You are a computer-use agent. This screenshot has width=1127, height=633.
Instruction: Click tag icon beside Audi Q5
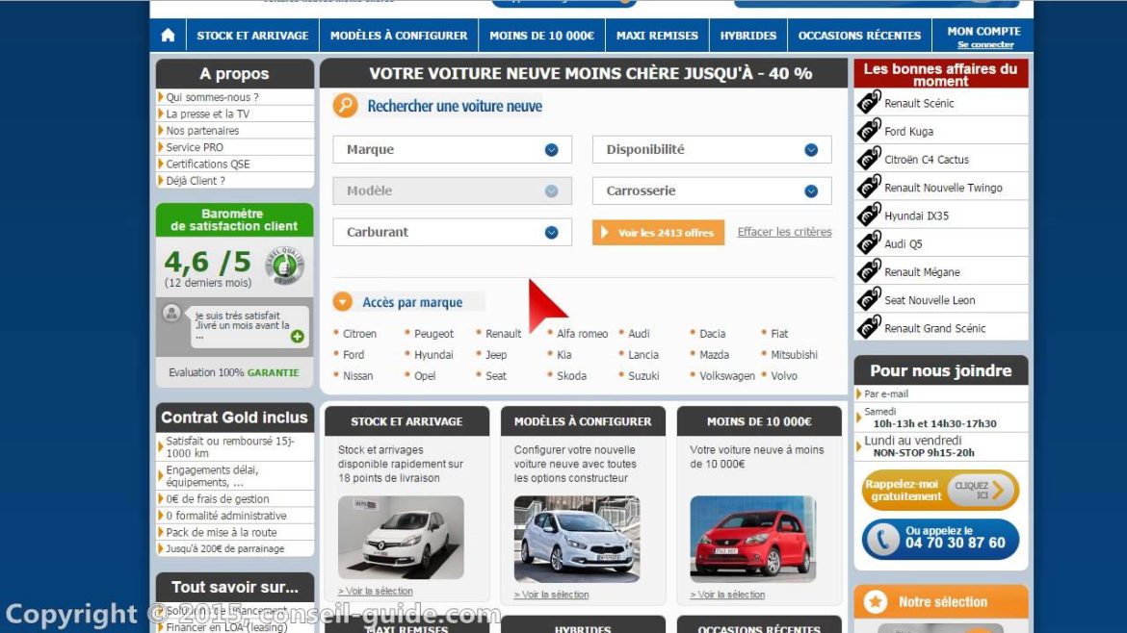869,243
